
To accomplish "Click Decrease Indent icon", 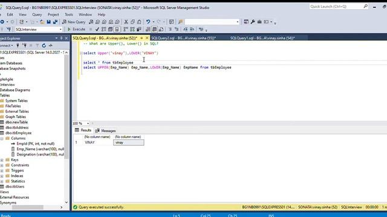I will point(186,30).
